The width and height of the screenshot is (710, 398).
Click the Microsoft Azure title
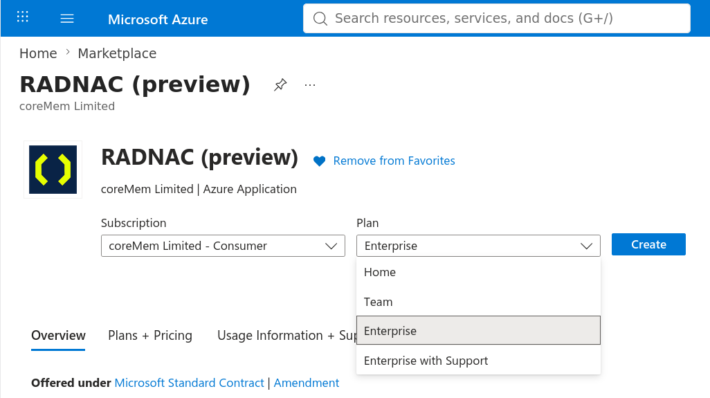158,19
